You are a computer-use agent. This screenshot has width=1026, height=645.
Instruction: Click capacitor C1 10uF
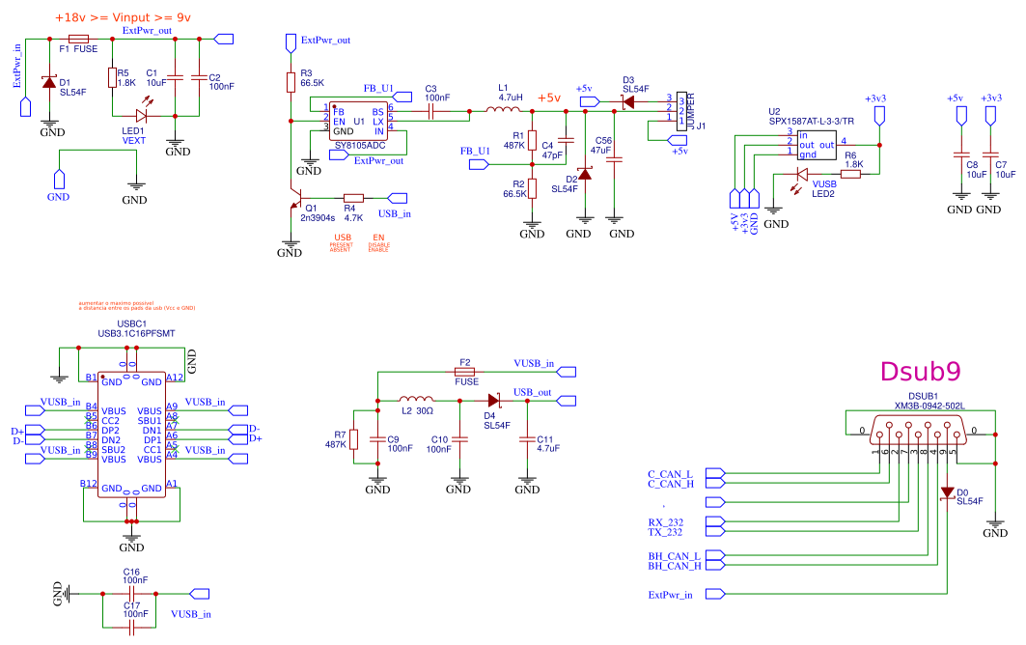point(175,78)
